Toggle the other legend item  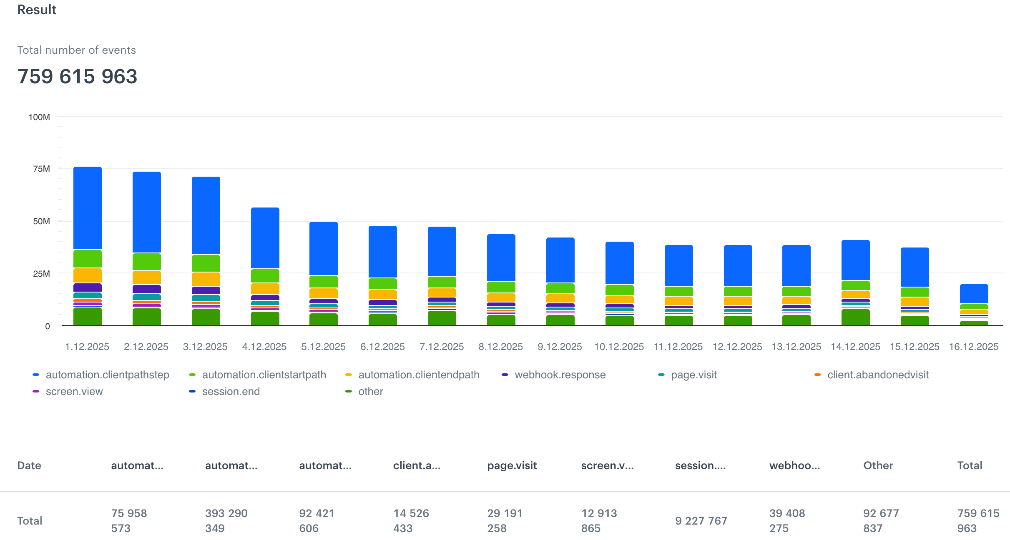(x=370, y=391)
